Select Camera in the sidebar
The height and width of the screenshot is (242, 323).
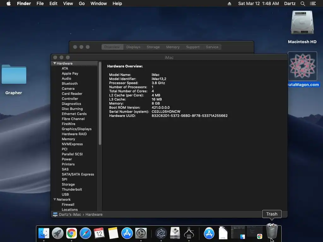pos(68,89)
